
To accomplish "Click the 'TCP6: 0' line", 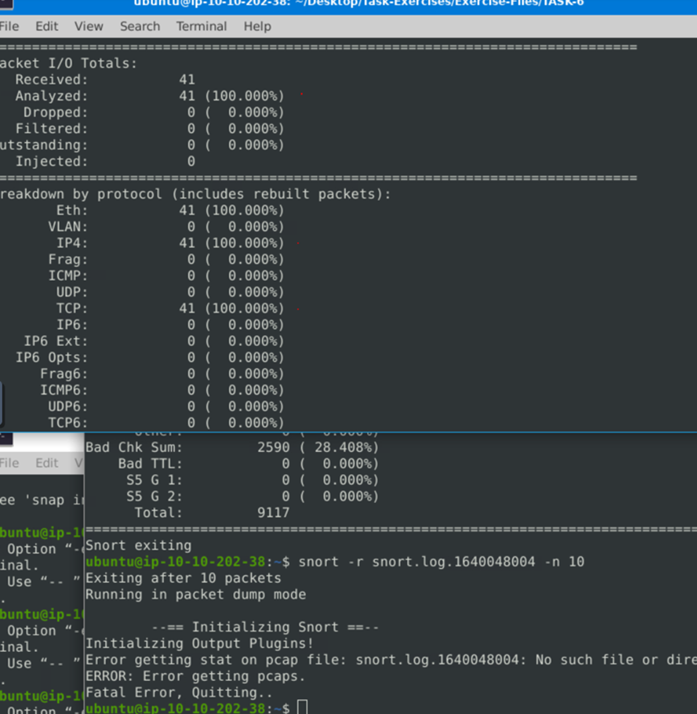I will tap(166, 423).
